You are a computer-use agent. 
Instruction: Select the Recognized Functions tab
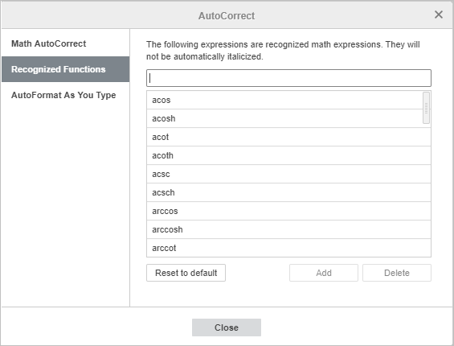point(65,69)
